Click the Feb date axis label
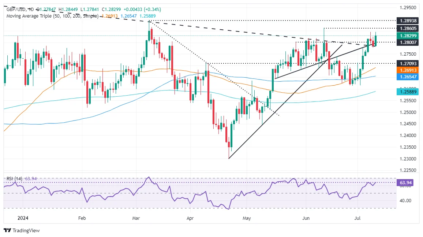Viewport: 423px width, 237px height. tap(82, 218)
